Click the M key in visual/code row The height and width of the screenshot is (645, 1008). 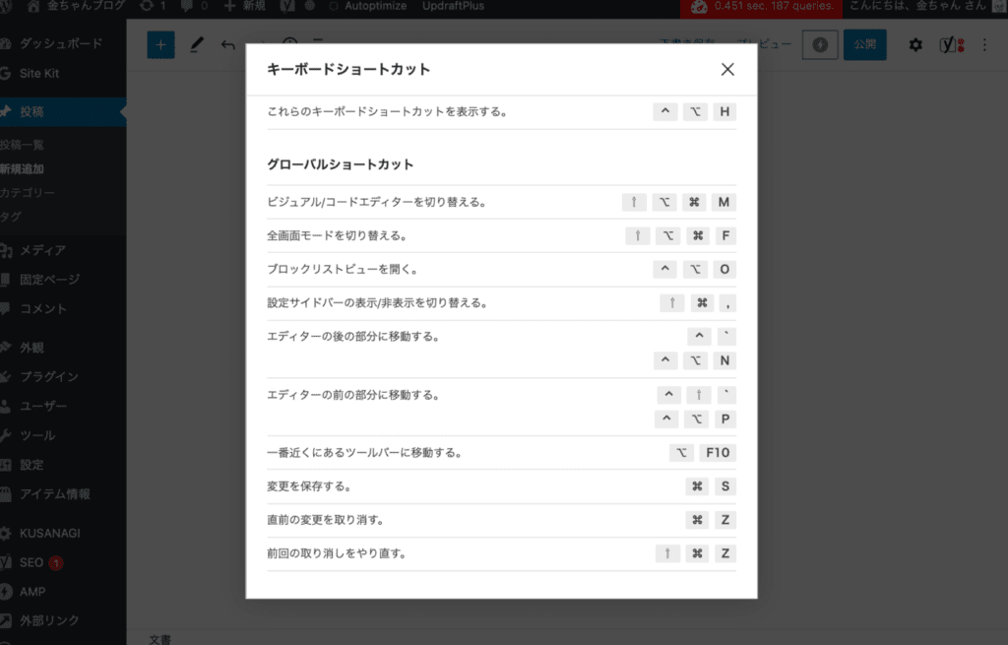724,203
